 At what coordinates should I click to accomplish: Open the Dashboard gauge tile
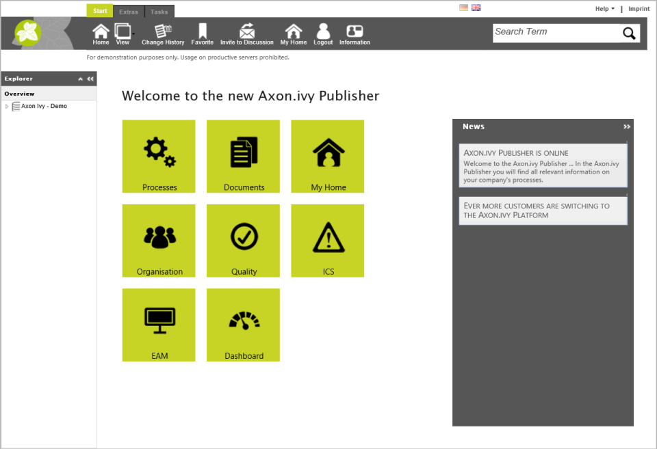[x=243, y=325]
